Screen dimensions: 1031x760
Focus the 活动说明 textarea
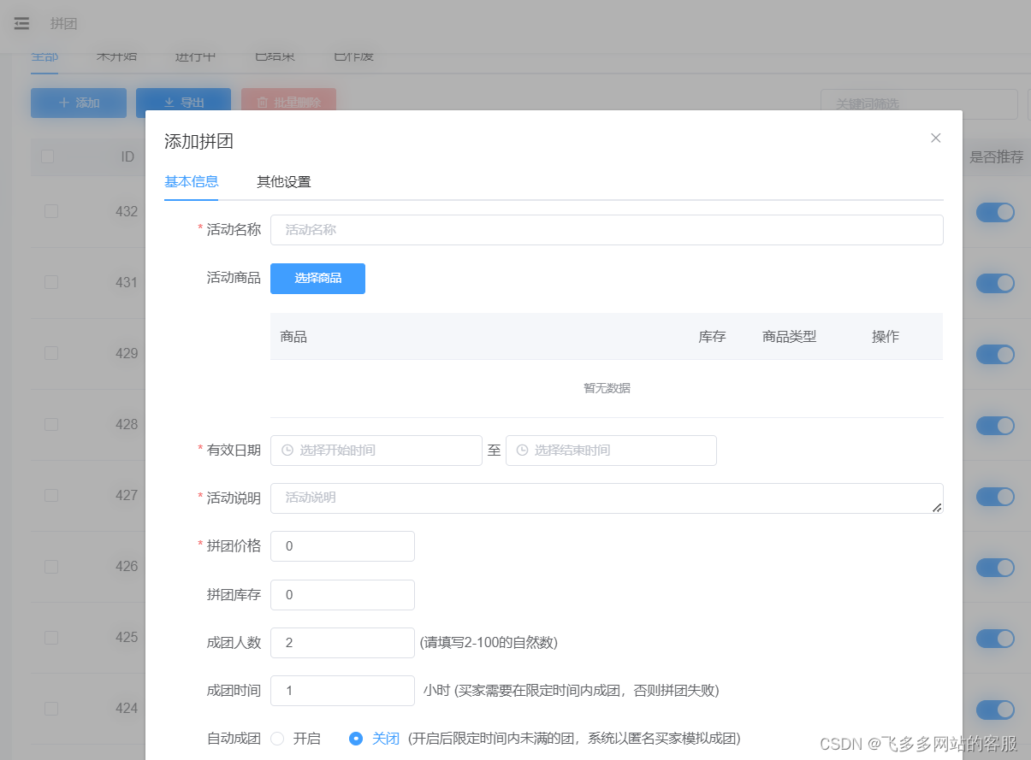(607, 498)
